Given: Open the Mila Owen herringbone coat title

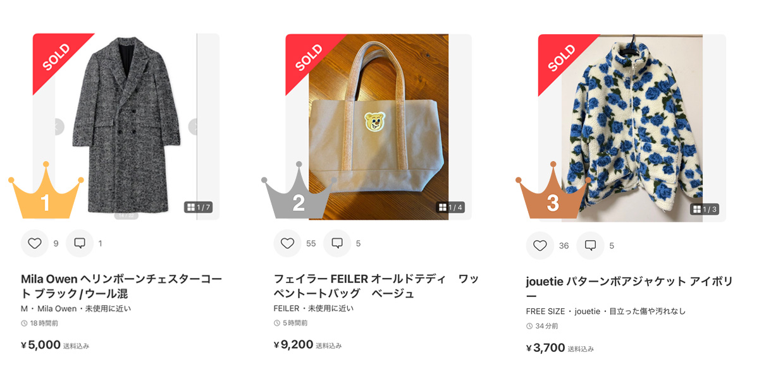Looking at the screenshot, I should 121,286.
